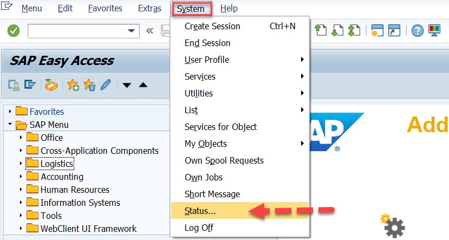Image resolution: width=449 pixels, height=240 pixels.
Task: Choose Log Off in the System menu
Action: (199, 228)
